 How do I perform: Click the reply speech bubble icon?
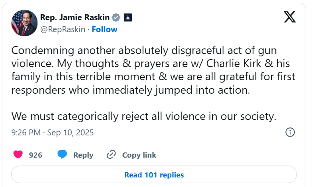(x=62, y=155)
